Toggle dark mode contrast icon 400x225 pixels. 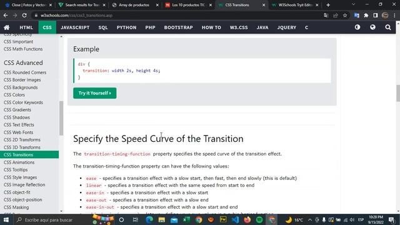point(357,27)
